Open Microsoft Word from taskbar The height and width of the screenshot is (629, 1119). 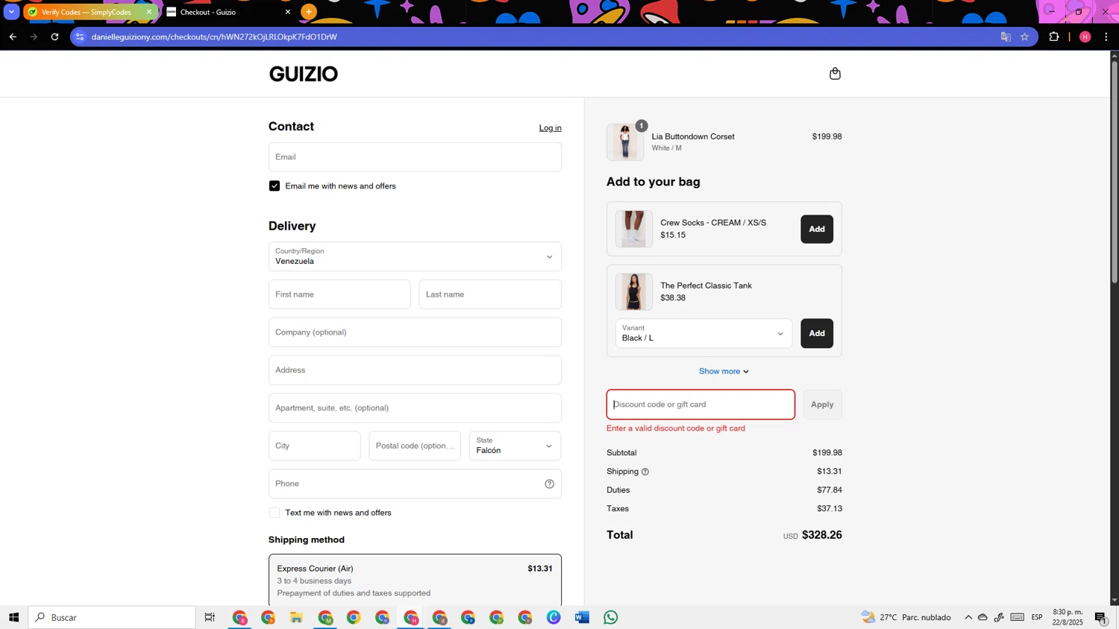(x=582, y=617)
